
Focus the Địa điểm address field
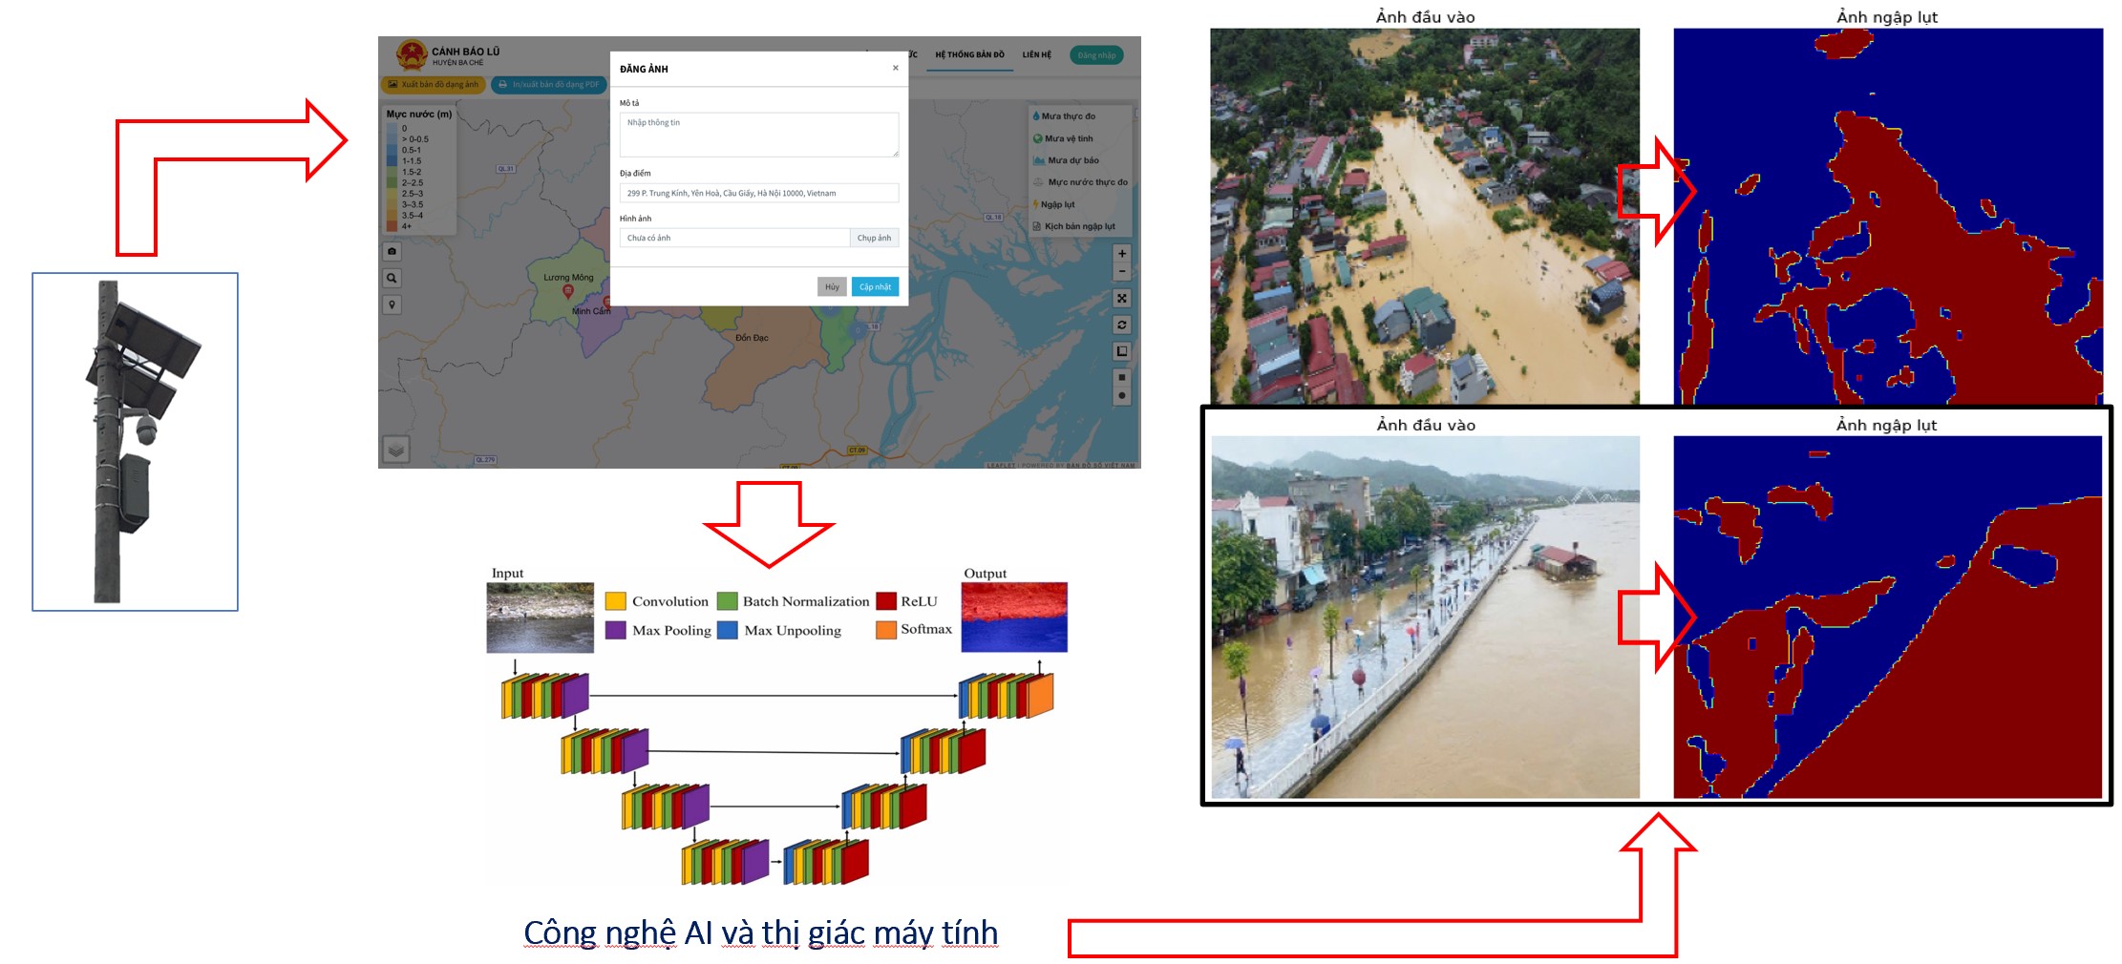tap(759, 194)
